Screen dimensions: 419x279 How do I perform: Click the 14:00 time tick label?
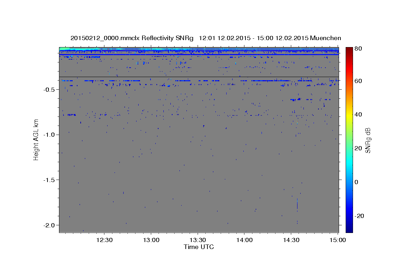click(x=244, y=240)
